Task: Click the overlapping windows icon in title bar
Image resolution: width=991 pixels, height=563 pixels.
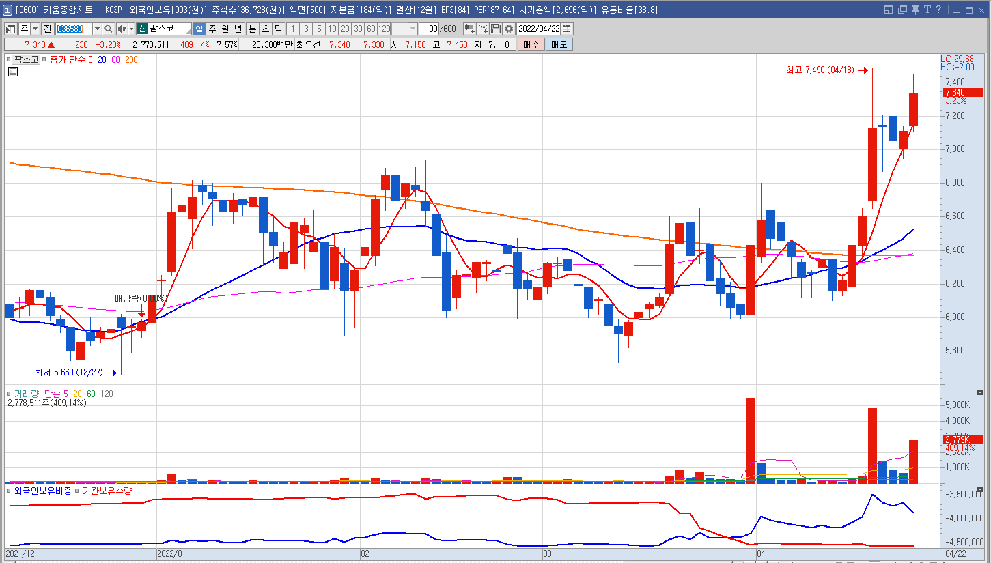Action: click(x=903, y=10)
